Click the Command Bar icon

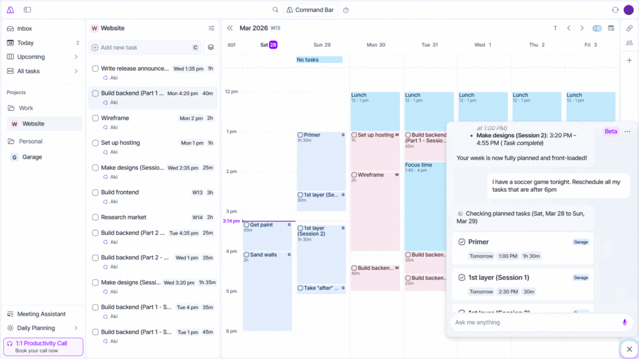point(310,9)
